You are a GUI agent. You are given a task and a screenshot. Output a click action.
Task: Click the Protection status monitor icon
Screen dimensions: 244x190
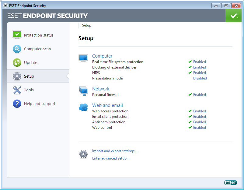pyautogui.click(x=17, y=35)
